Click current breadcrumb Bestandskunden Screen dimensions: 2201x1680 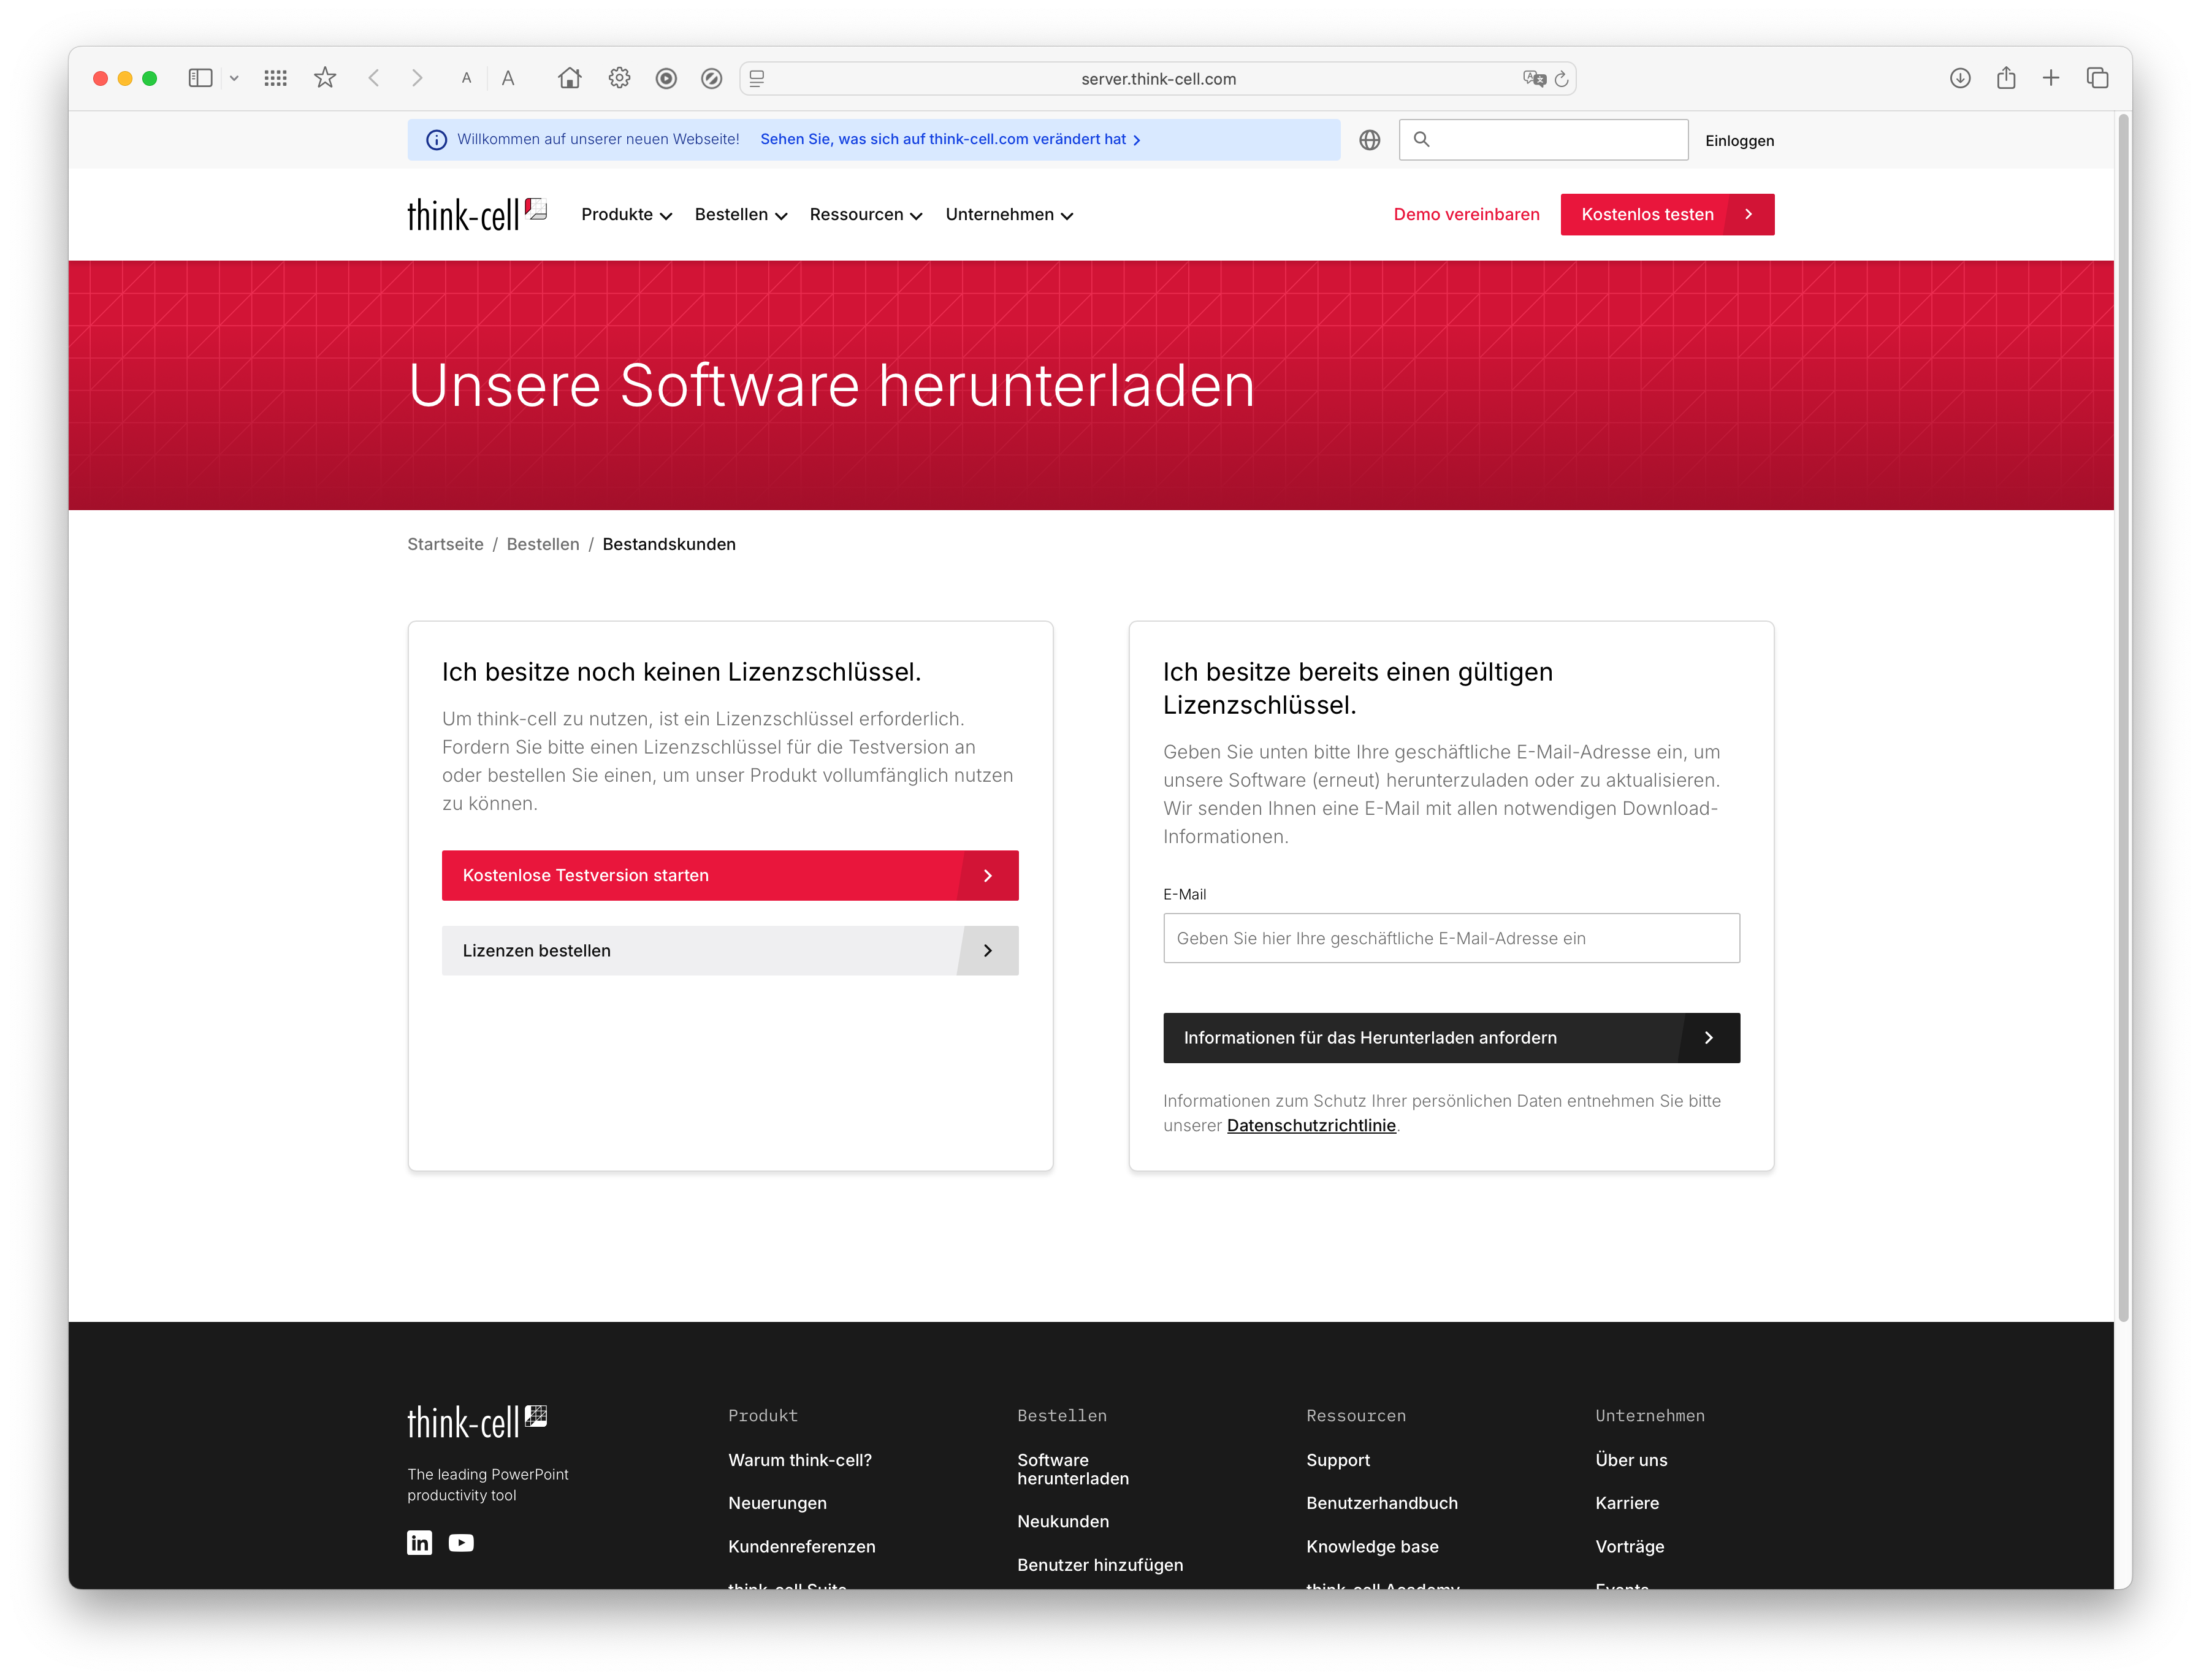pyautogui.click(x=669, y=544)
